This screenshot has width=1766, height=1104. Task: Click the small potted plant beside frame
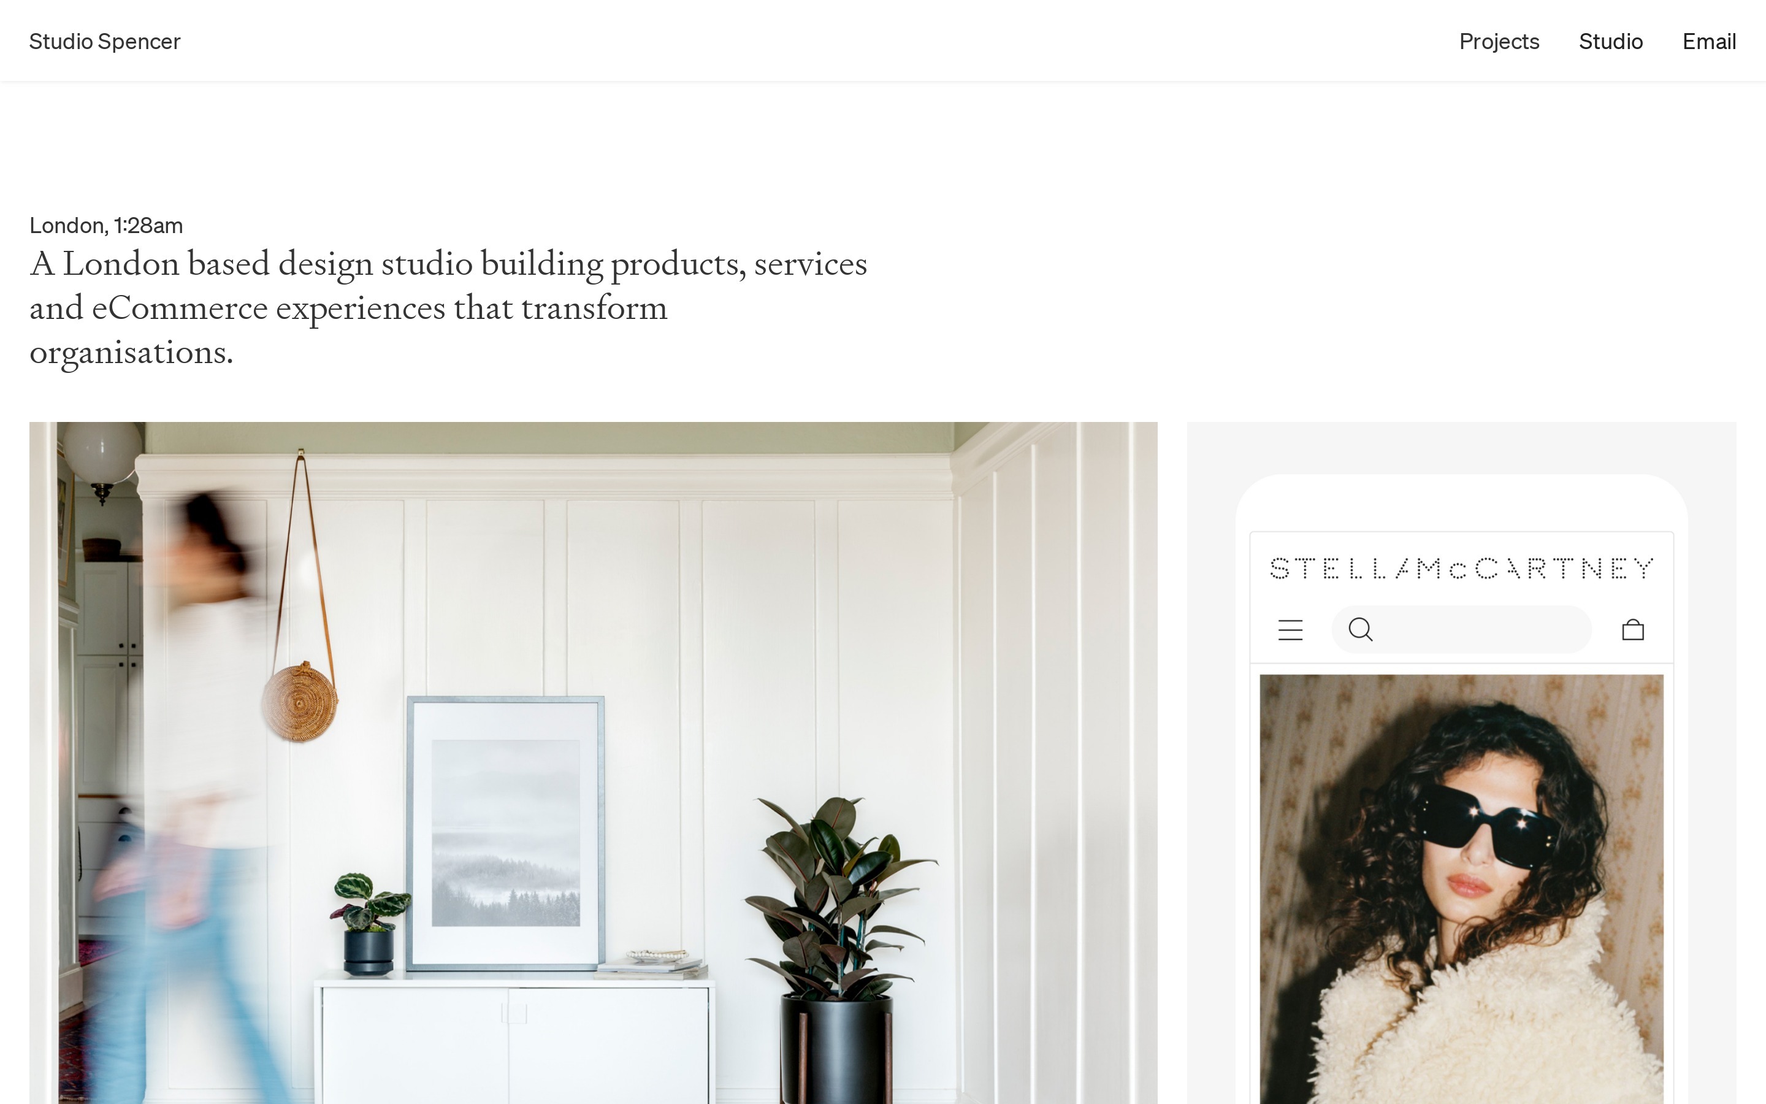pyautogui.click(x=369, y=923)
